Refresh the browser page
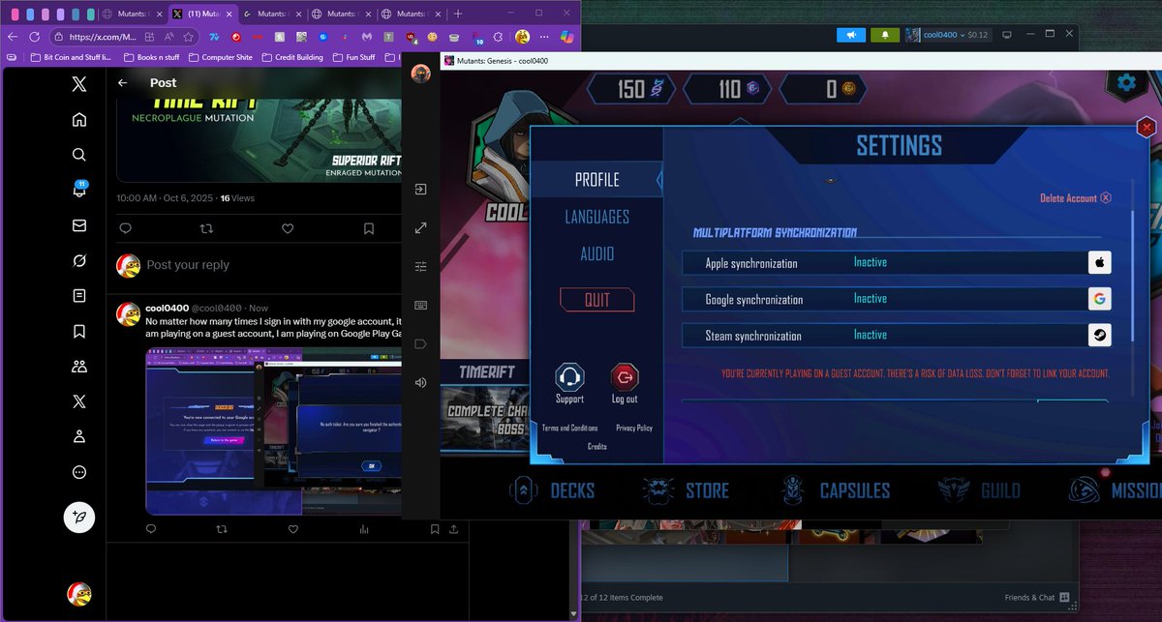This screenshot has height=622, width=1162. click(x=35, y=37)
